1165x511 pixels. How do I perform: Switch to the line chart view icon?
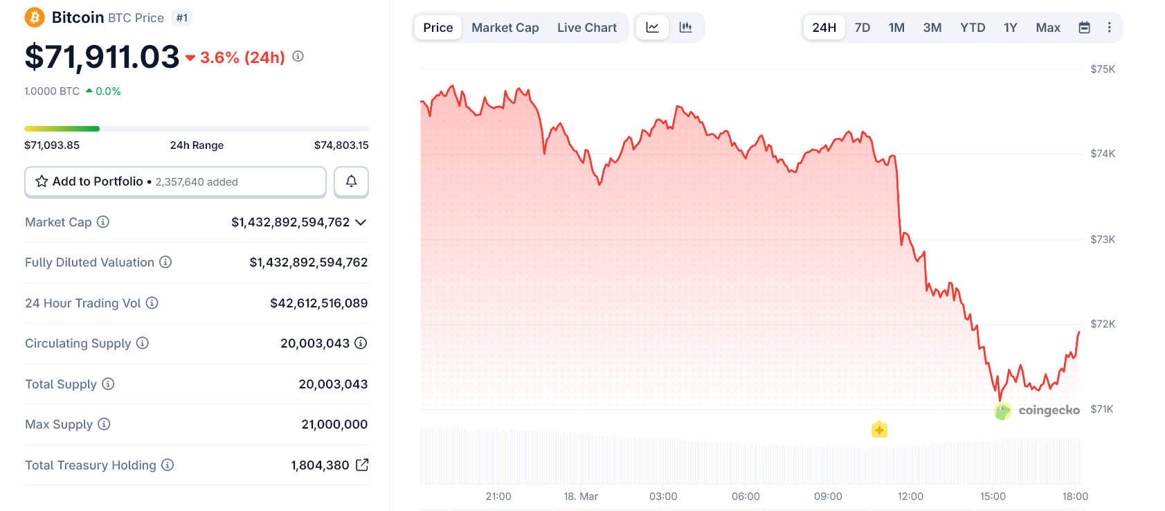pos(652,28)
